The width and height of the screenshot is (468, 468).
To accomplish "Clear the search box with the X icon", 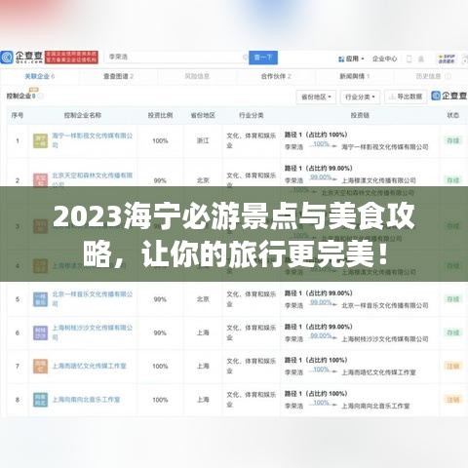I will 245,58.
